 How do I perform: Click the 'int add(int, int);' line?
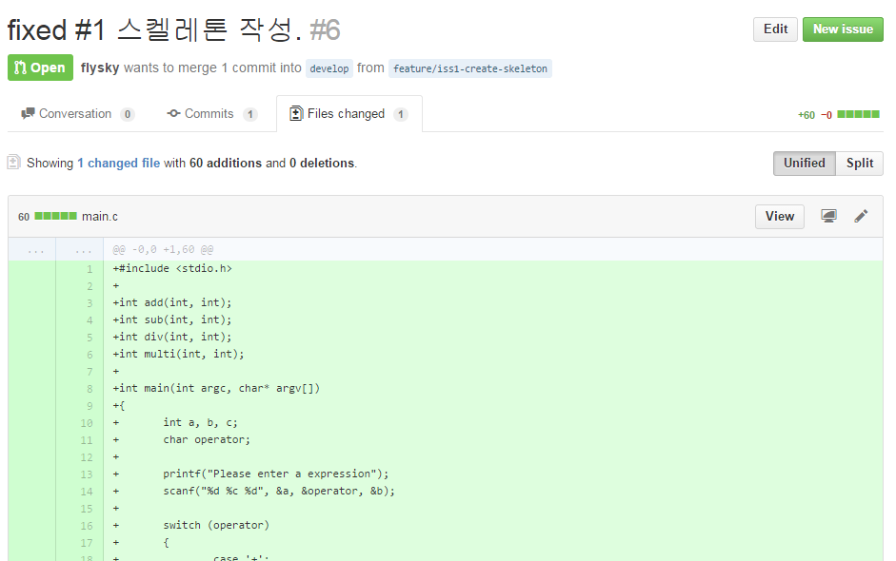click(x=172, y=302)
